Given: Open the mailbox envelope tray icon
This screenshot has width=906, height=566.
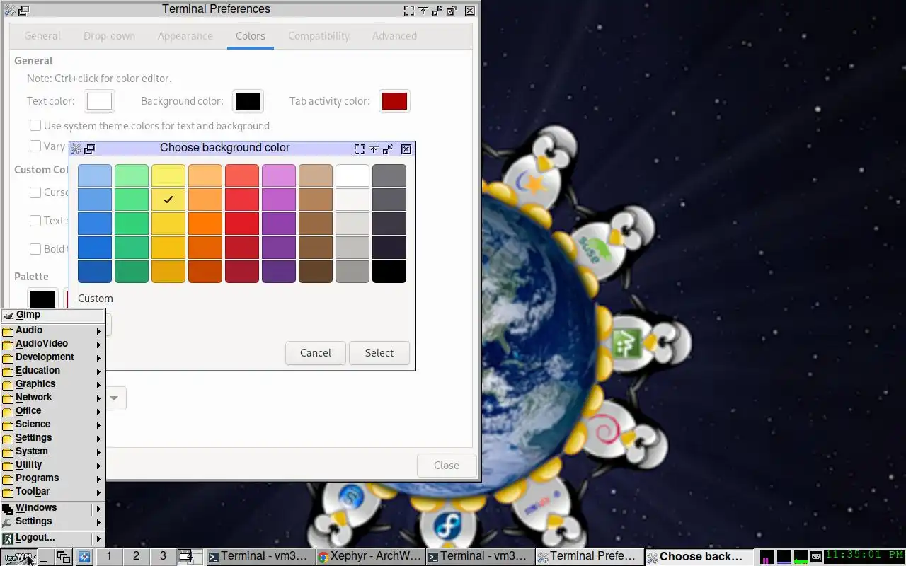Looking at the screenshot, I should pos(816,557).
